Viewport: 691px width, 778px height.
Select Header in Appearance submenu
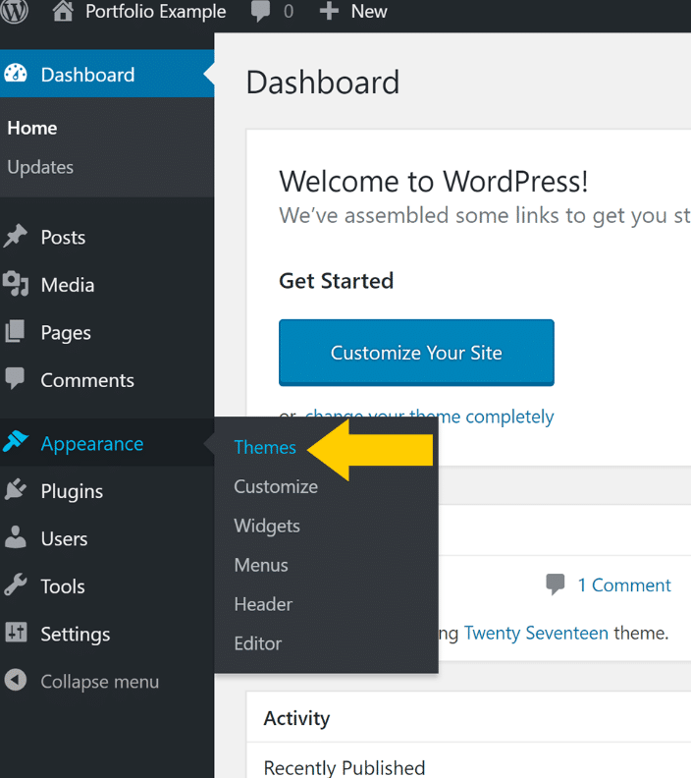click(x=263, y=604)
